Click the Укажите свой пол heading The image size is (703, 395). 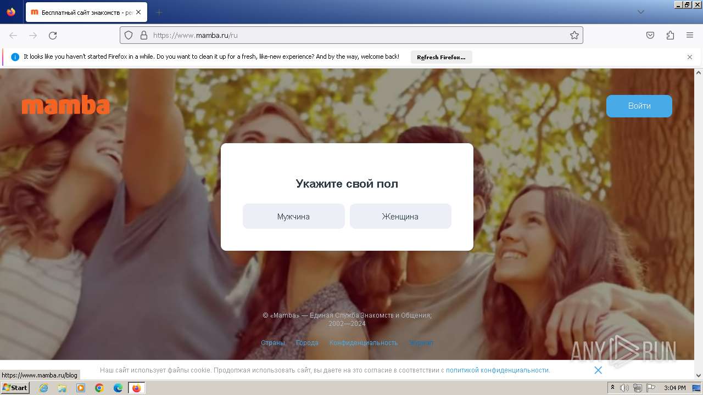pyautogui.click(x=347, y=184)
